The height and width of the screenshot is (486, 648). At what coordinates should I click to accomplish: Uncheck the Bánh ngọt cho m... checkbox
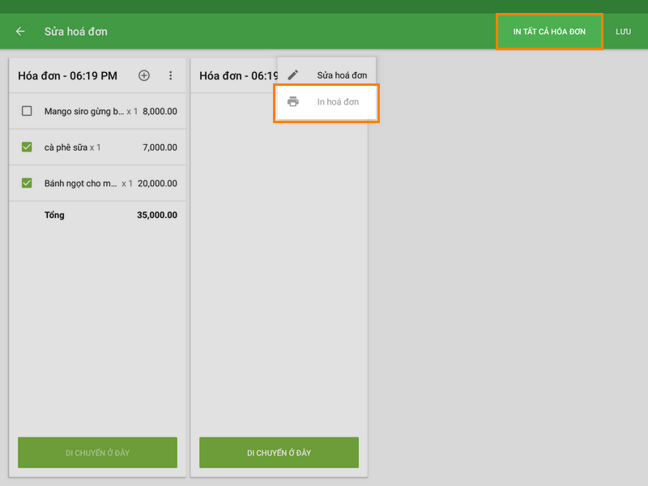click(x=27, y=183)
